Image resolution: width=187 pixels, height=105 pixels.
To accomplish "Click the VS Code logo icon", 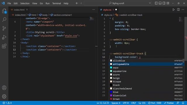I will click(x=3, y=3).
